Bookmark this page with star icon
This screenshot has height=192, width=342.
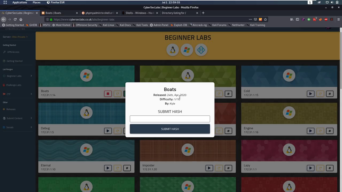tap(265, 19)
